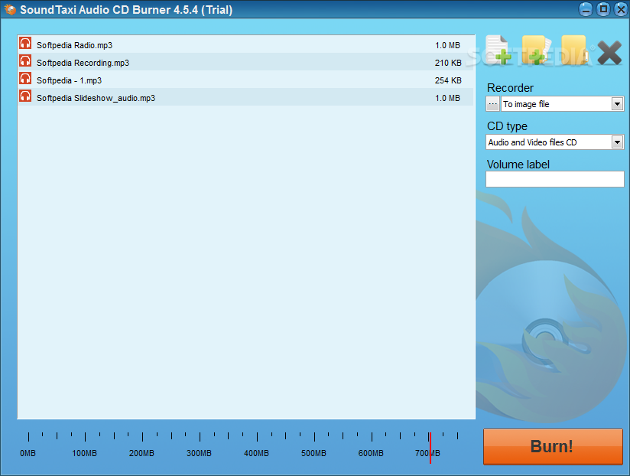Screen dimensions: 630x476
Task: Click the 210 KB size value
Action: coord(448,63)
